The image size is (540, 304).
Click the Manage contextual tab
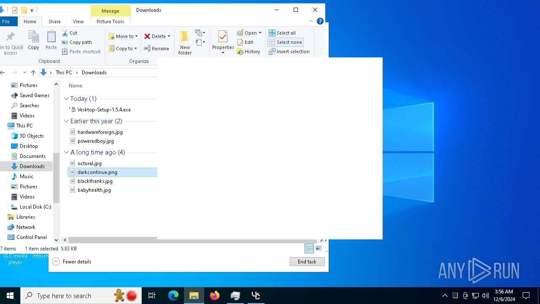point(111,11)
